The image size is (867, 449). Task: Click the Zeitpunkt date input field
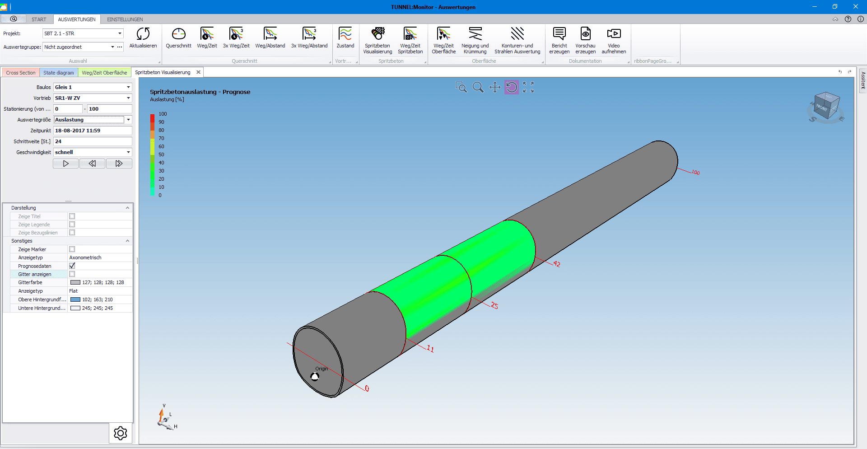(93, 131)
